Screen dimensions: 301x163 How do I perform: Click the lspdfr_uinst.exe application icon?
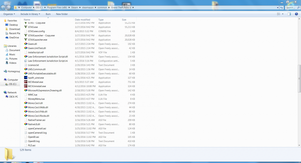[26, 78]
